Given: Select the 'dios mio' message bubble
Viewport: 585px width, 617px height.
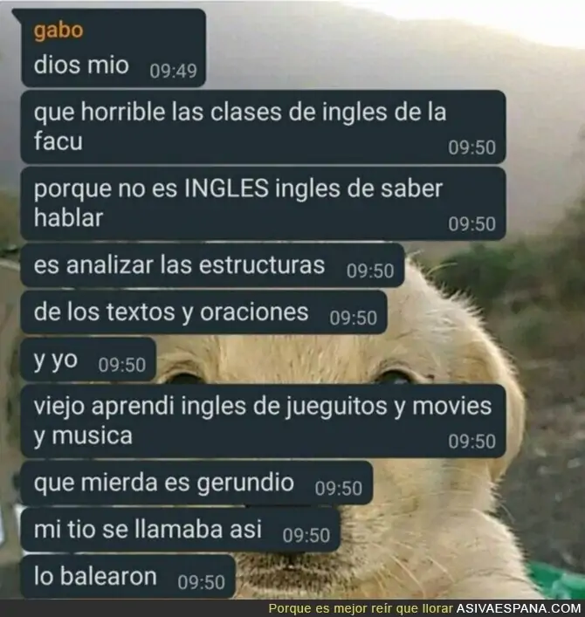Looking at the screenshot, I should (114, 48).
